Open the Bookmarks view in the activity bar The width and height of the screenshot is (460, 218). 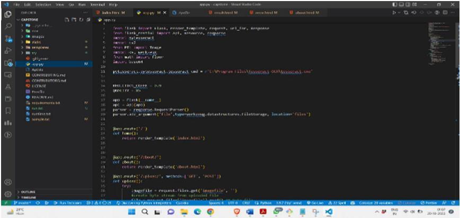point(8,111)
